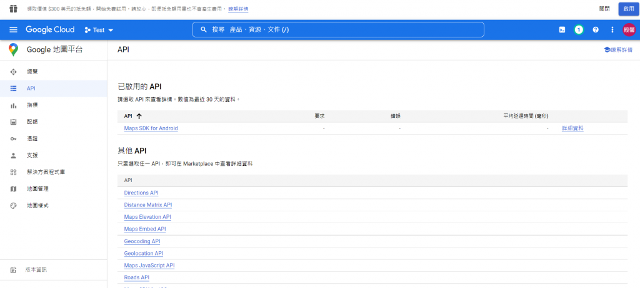Click the 要求 requests column header
The height and width of the screenshot is (288, 640).
pos(319,116)
